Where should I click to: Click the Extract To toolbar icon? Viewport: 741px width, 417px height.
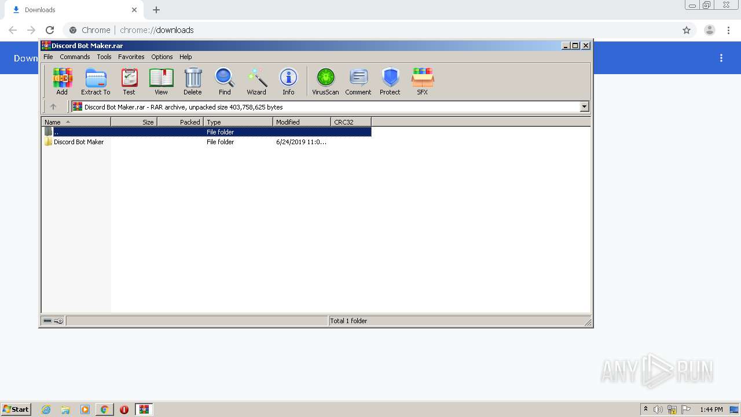pos(96,81)
